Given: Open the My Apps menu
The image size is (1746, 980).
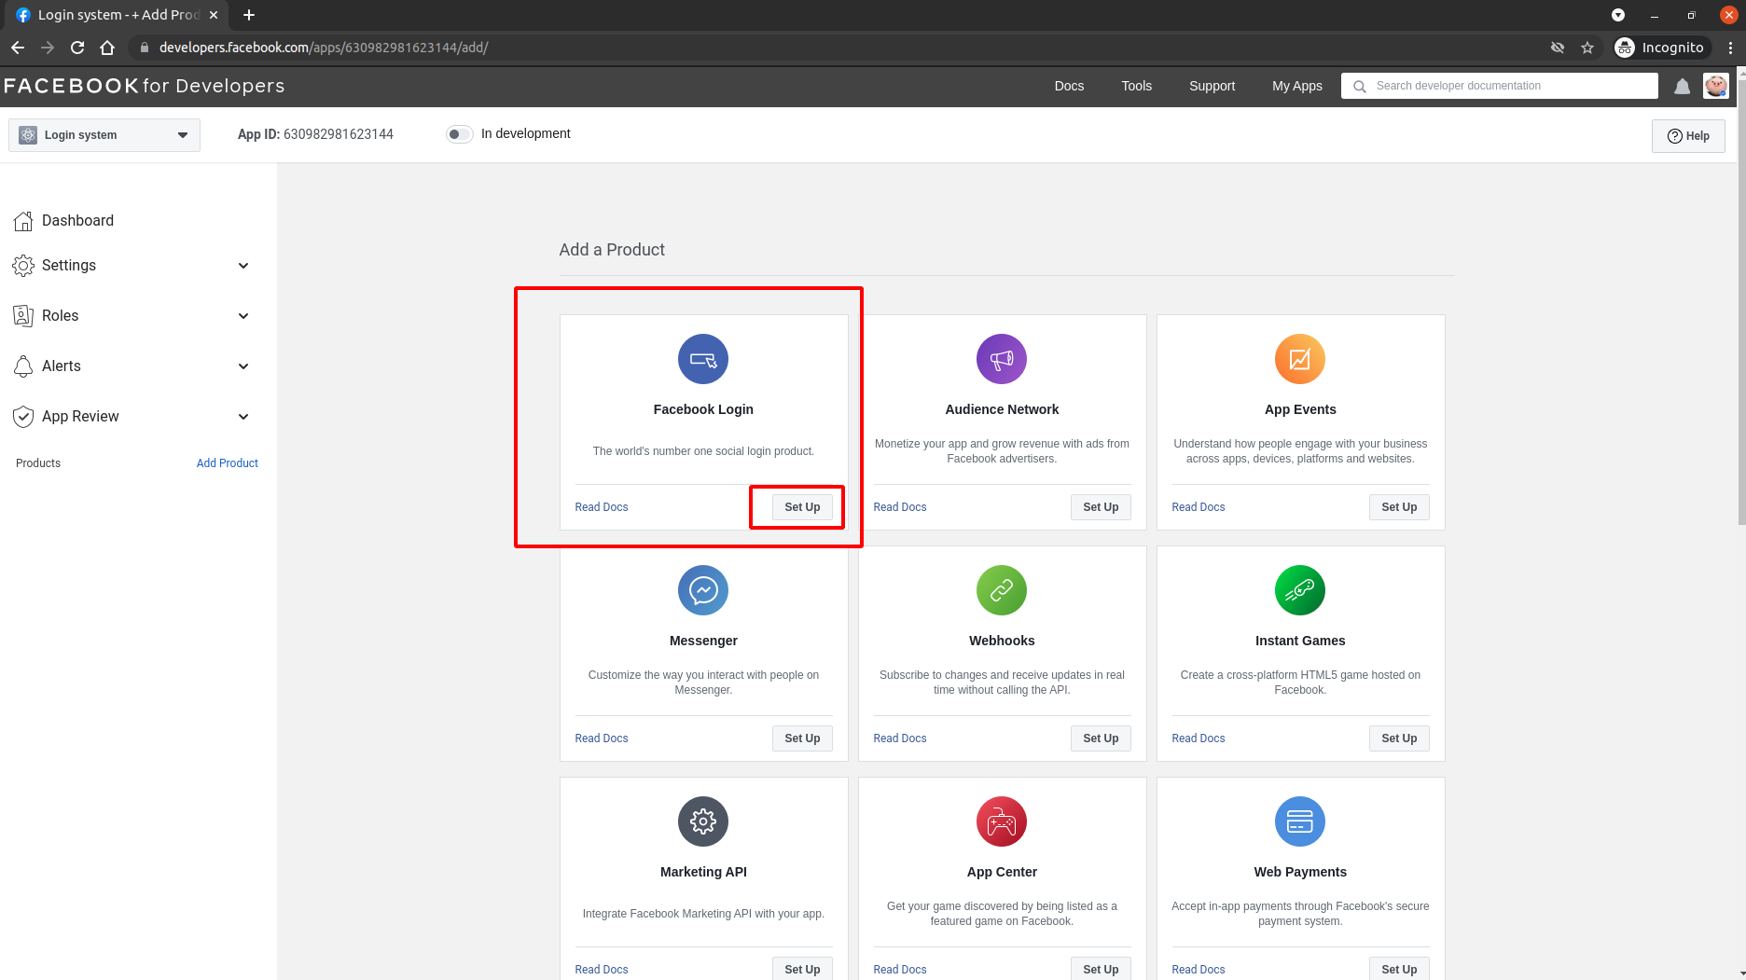Looking at the screenshot, I should click(1296, 86).
